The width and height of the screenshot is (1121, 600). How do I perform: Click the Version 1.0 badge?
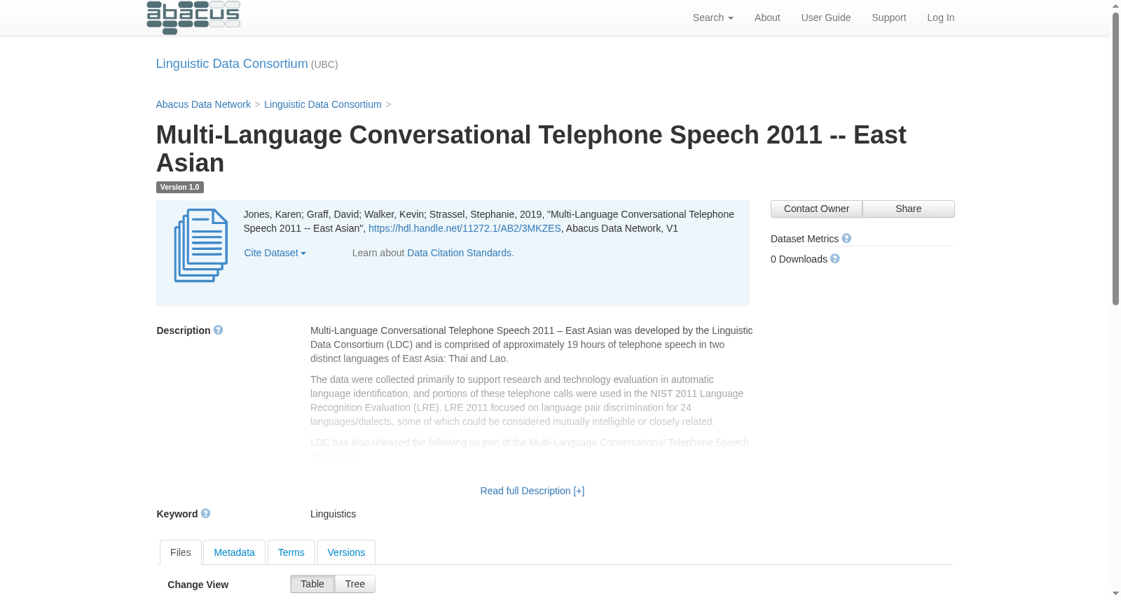180,187
